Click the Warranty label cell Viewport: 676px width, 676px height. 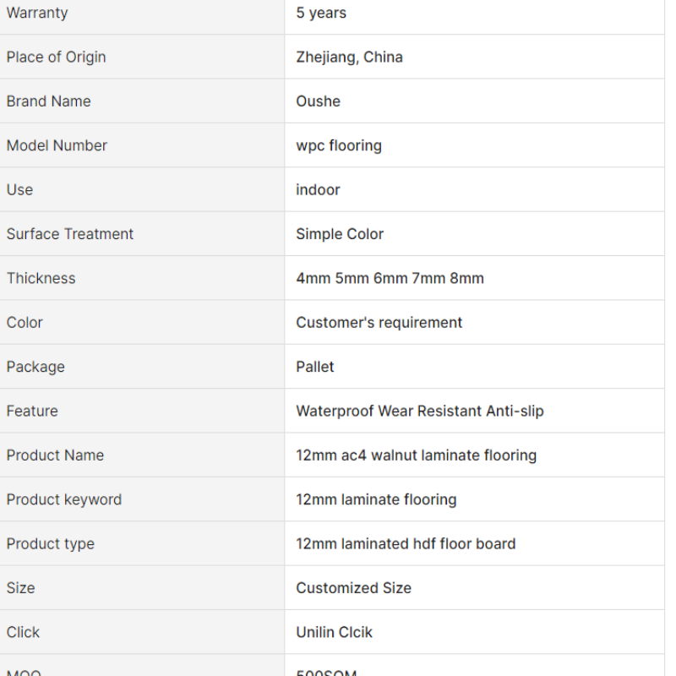click(142, 13)
